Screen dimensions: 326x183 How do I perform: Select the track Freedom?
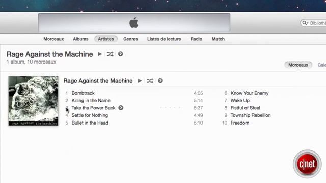click(x=240, y=123)
